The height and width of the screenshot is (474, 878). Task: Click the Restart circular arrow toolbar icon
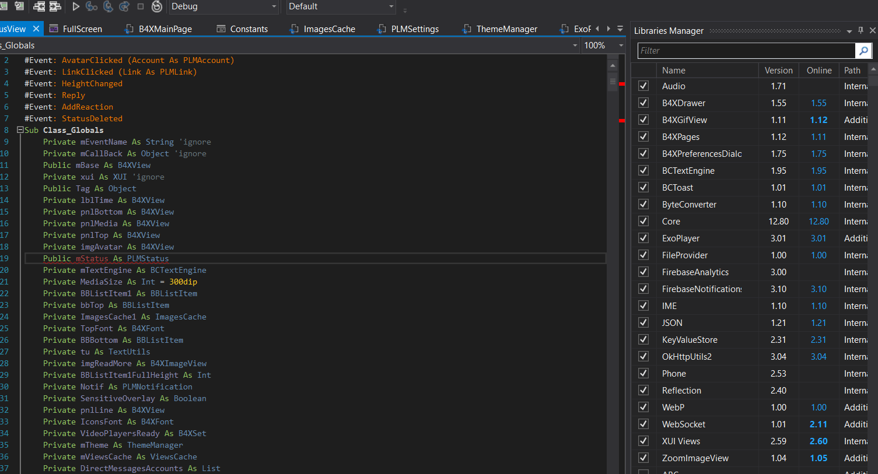(x=157, y=6)
